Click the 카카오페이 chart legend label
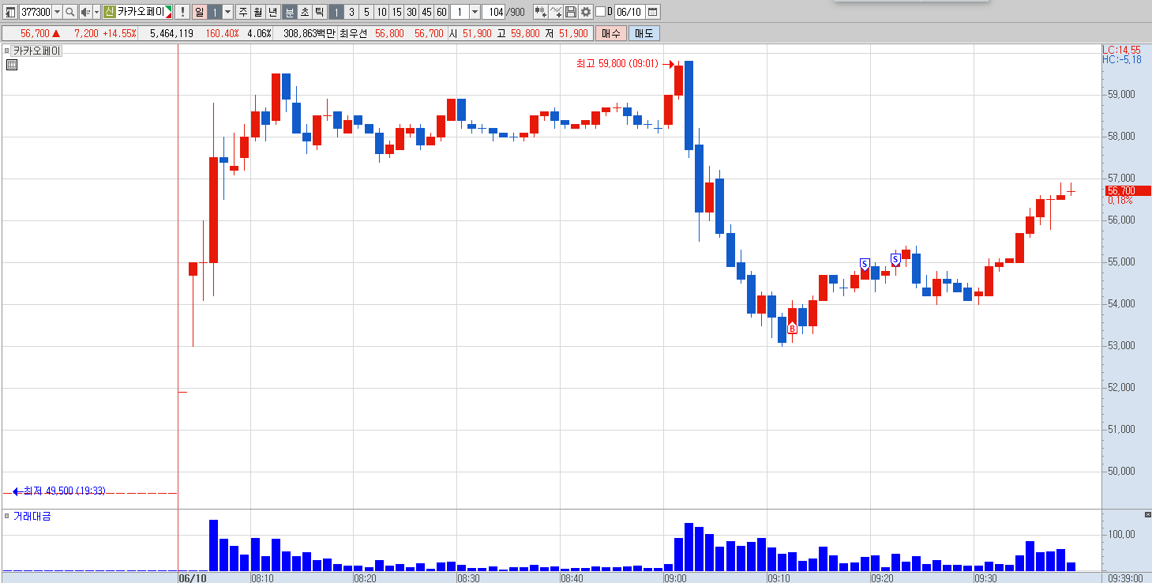 pyautogui.click(x=37, y=51)
